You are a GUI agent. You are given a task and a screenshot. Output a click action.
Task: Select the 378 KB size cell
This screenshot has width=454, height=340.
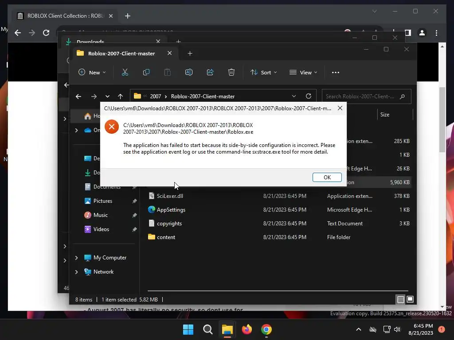coord(402,196)
